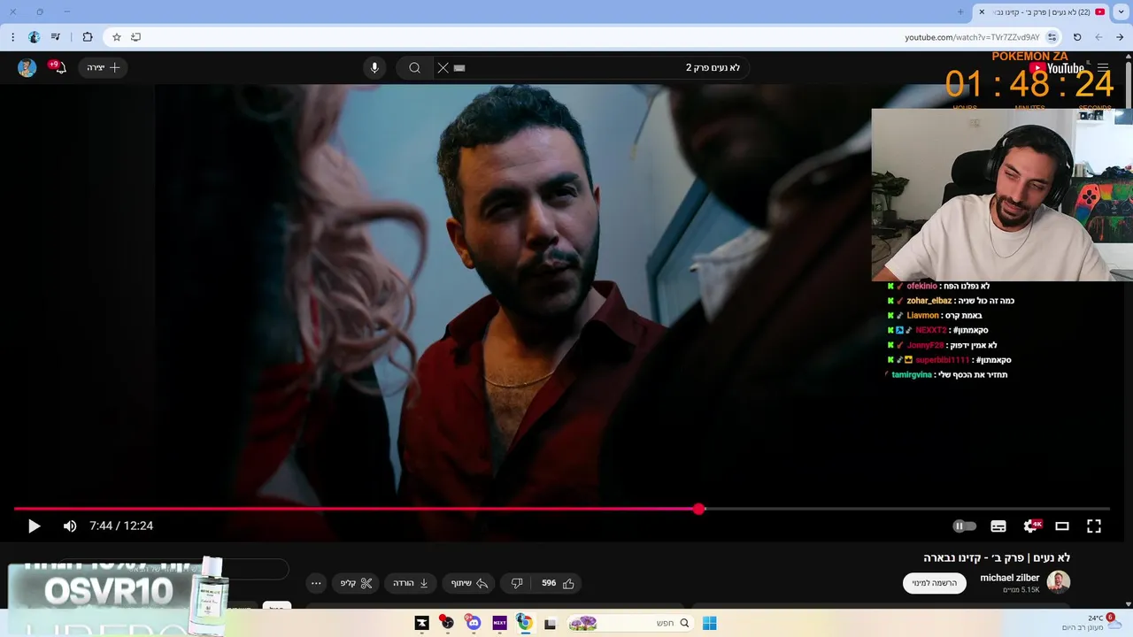Screen dimensions: 1133x637
Task: Go to YouTube home logo
Action: tap(1057, 68)
